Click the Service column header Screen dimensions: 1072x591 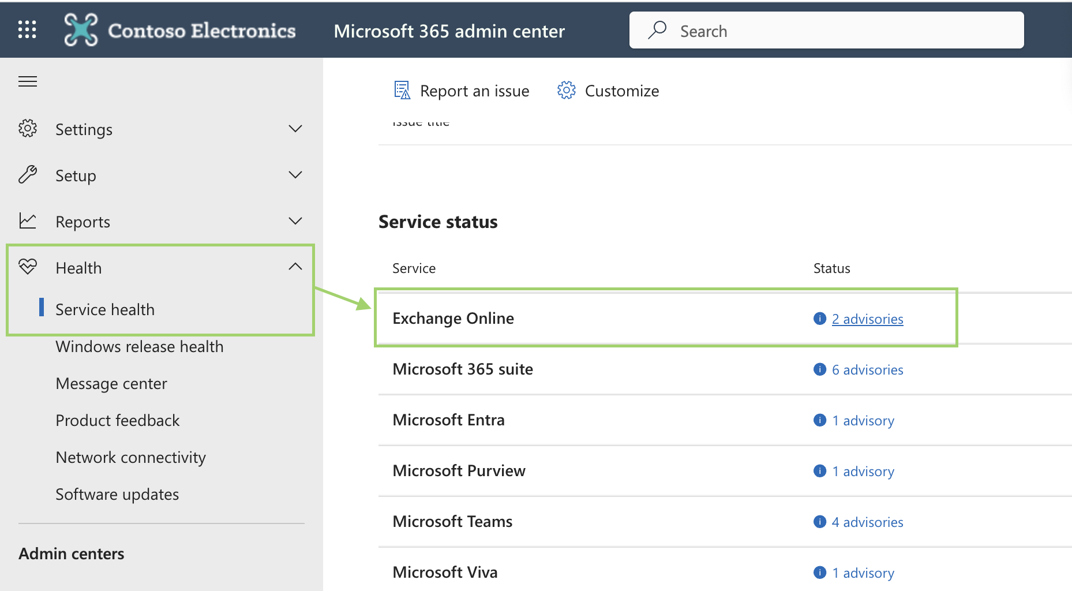pos(414,268)
